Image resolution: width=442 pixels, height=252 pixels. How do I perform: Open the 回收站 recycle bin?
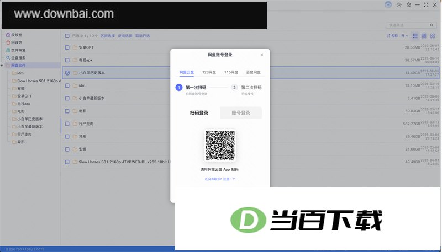click(x=14, y=42)
